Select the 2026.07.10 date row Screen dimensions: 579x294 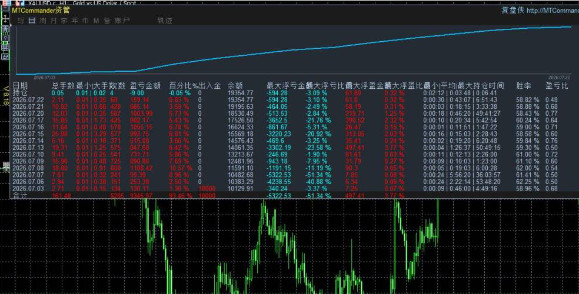[28, 154]
